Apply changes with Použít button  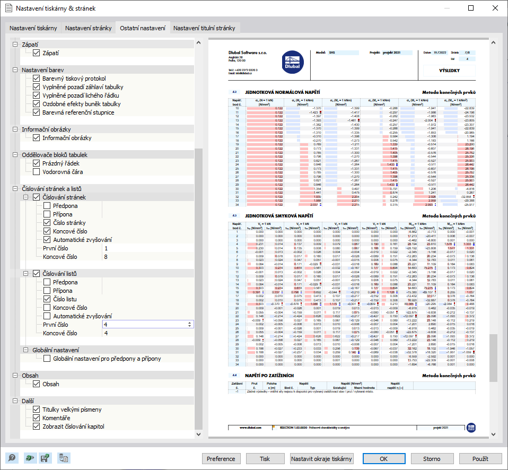pyautogui.click(x=480, y=459)
